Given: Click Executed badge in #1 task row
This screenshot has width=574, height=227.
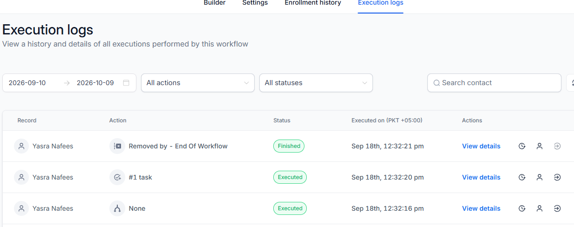Looking at the screenshot, I should coord(290,177).
